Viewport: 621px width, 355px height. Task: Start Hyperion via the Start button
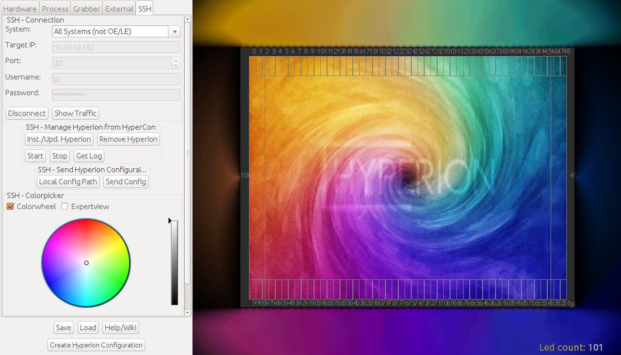click(x=35, y=156)
